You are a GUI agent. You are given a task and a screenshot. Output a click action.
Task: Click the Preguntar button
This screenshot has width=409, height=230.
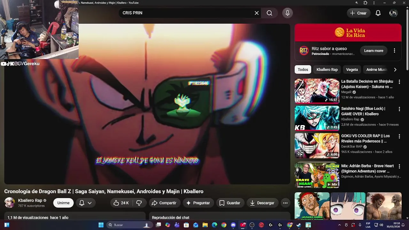198,203
